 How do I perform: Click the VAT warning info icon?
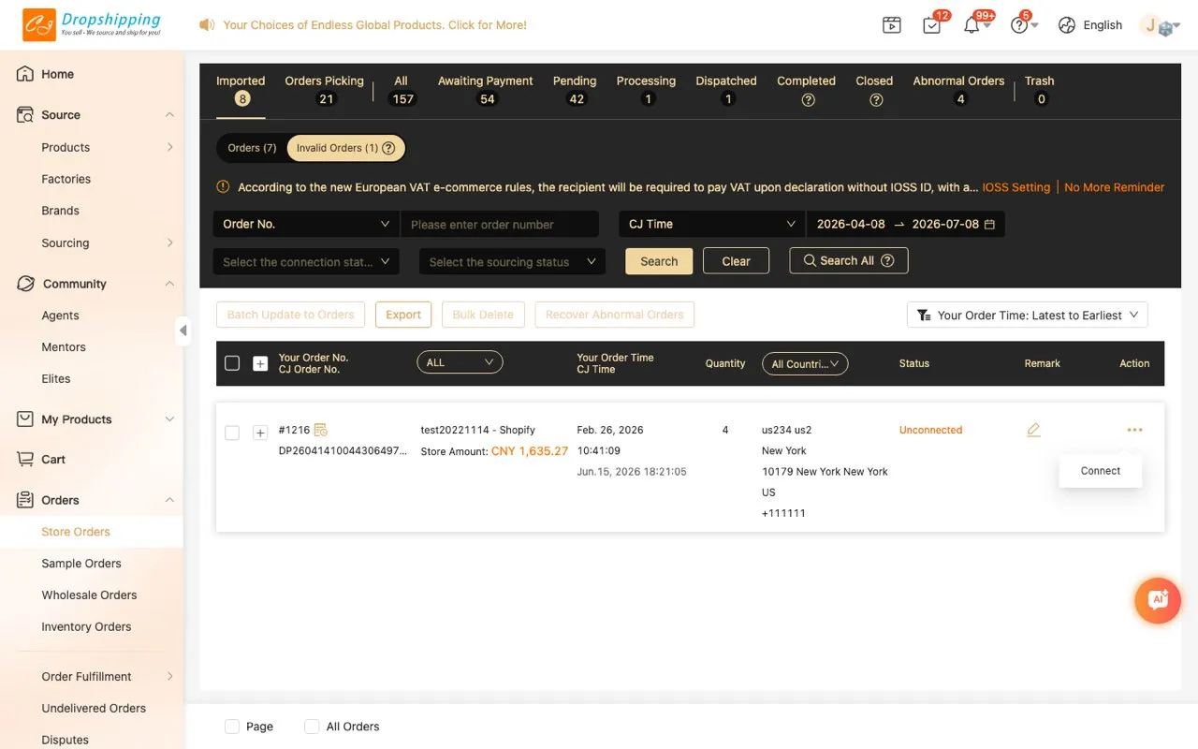[223, 187]
